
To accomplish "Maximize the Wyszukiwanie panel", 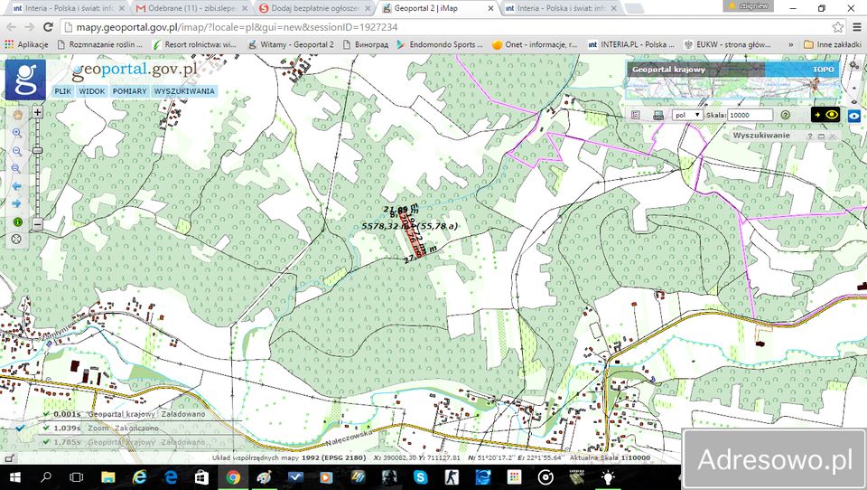I will click(821, 136).
